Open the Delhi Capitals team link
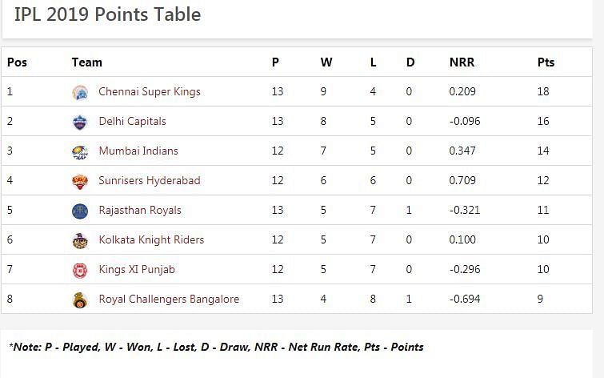The width and height of the screenshot is (604, 378). tap(132, 122)
